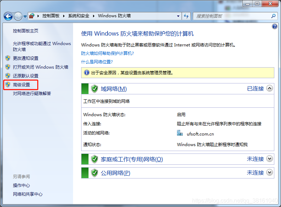Screen dimensions: 281x207
Task: Click 已连接 status text for domain network
Action: 255,89
